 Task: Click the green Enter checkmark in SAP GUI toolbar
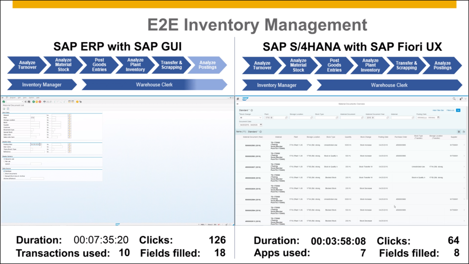tap(4, 101)
